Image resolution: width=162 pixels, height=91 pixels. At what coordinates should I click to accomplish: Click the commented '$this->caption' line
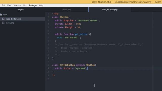pyautogui.click(x=74, y=48)
